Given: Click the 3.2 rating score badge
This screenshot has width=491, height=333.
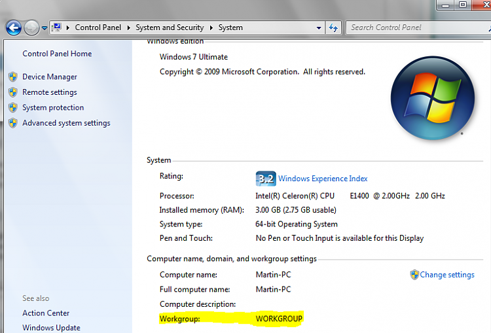Looking at the screenshot, I should coord(266,179).
